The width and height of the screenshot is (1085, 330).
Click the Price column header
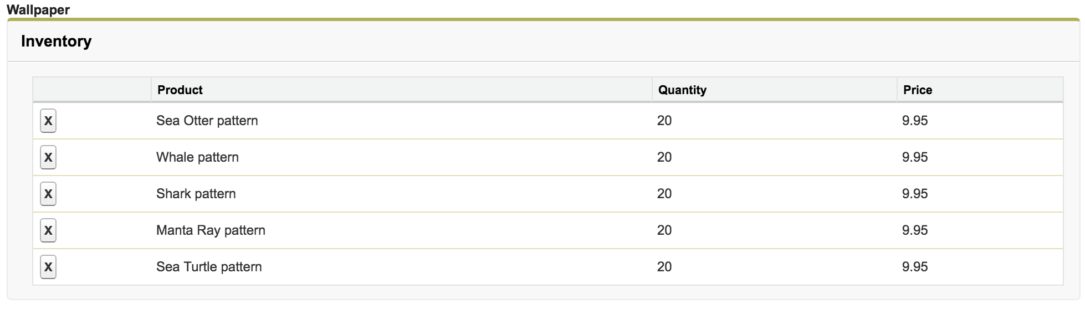pos(918,90)
